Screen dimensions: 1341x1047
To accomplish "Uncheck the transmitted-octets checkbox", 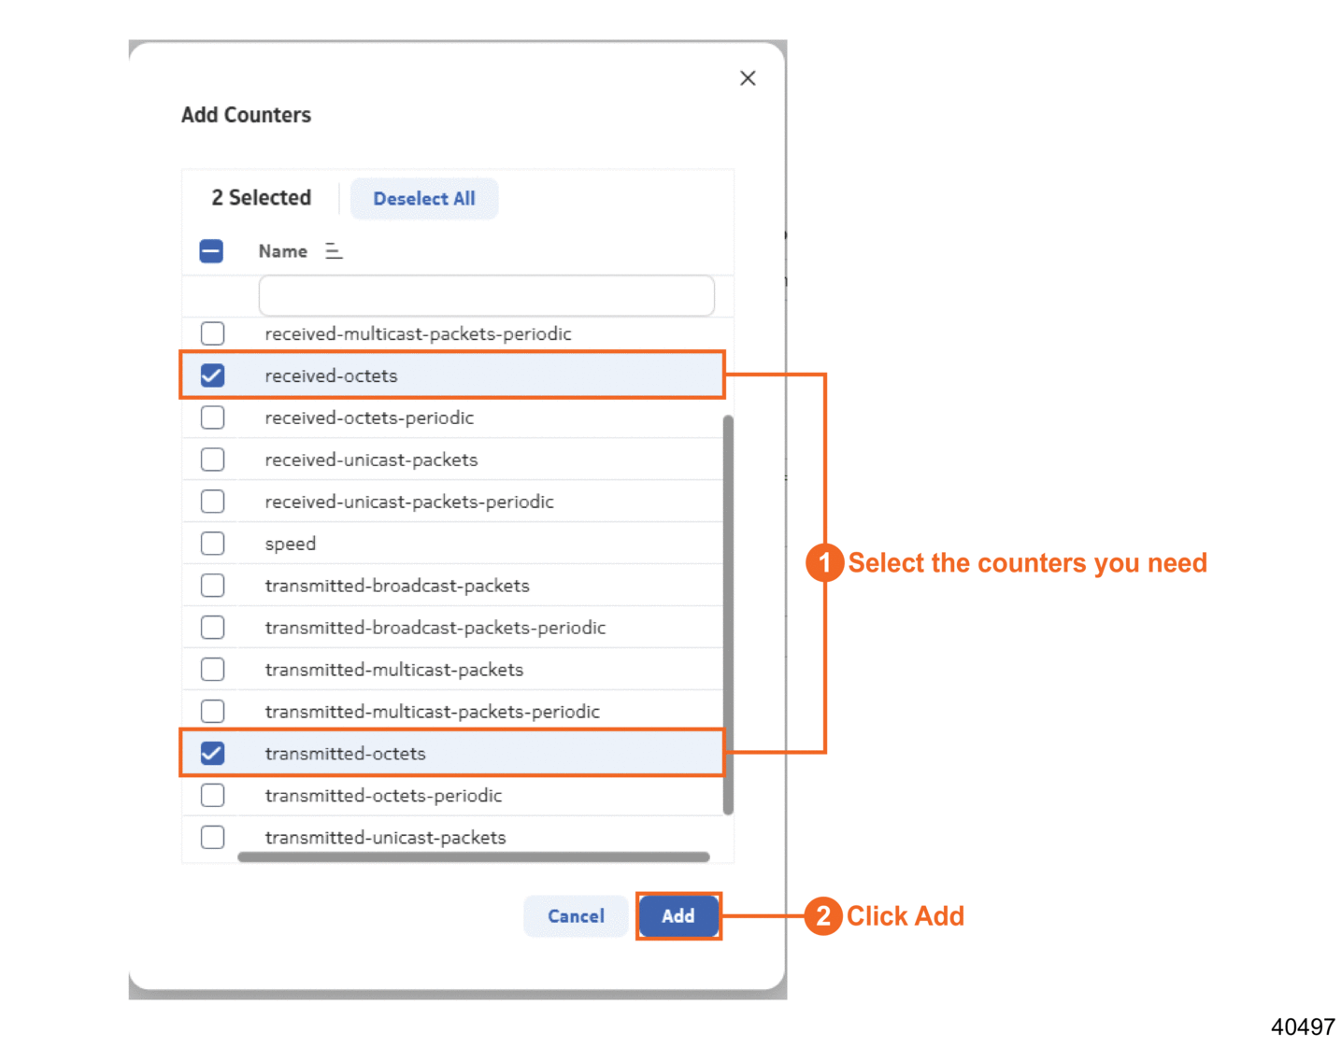I will (x=213, y=754).
